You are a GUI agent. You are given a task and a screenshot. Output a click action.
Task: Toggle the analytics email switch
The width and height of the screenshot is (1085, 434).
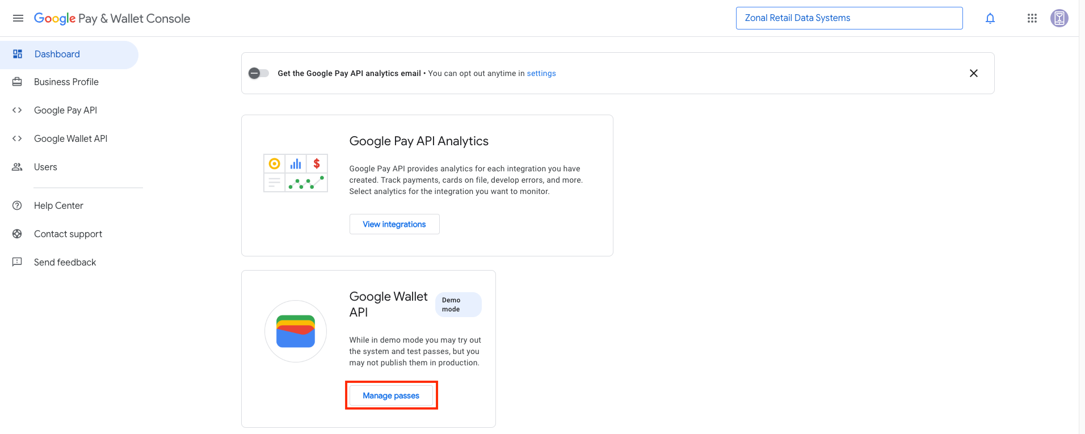(x=259, y=73)
